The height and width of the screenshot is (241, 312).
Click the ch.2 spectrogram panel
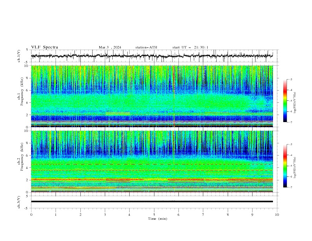(152, 161)
